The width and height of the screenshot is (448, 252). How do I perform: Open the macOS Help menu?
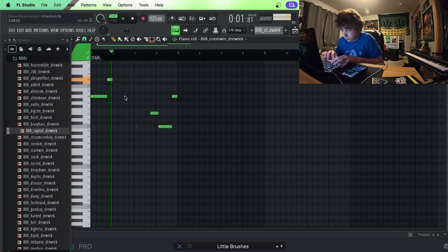tap(159, 5)
